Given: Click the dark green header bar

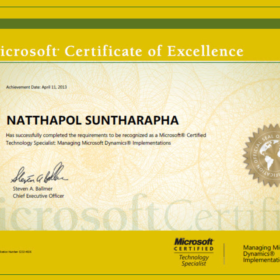Looking at the screenshot, I should [x=140, y=24].
